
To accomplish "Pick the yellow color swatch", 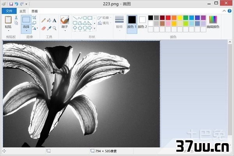I will pos(180,18).
